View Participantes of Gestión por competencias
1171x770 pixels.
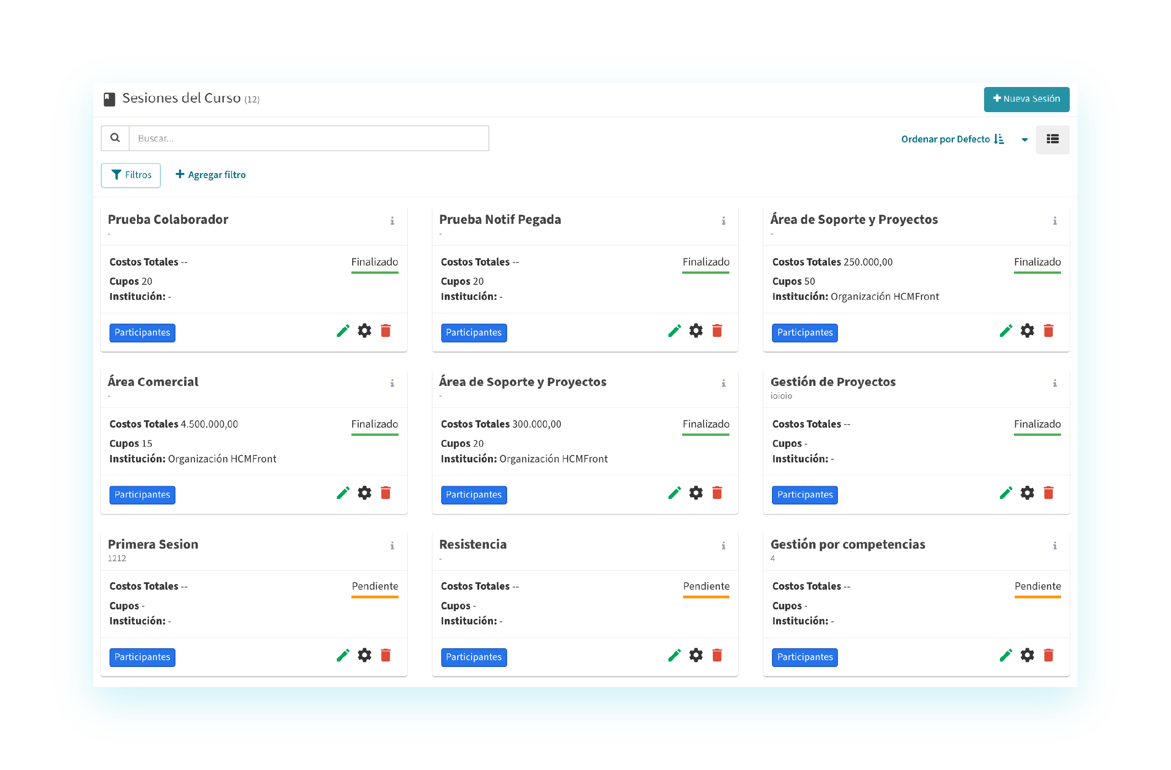(x=805, y=657)
